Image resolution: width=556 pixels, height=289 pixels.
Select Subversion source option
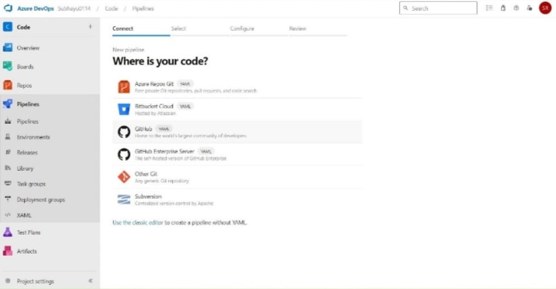click(237, 200)
